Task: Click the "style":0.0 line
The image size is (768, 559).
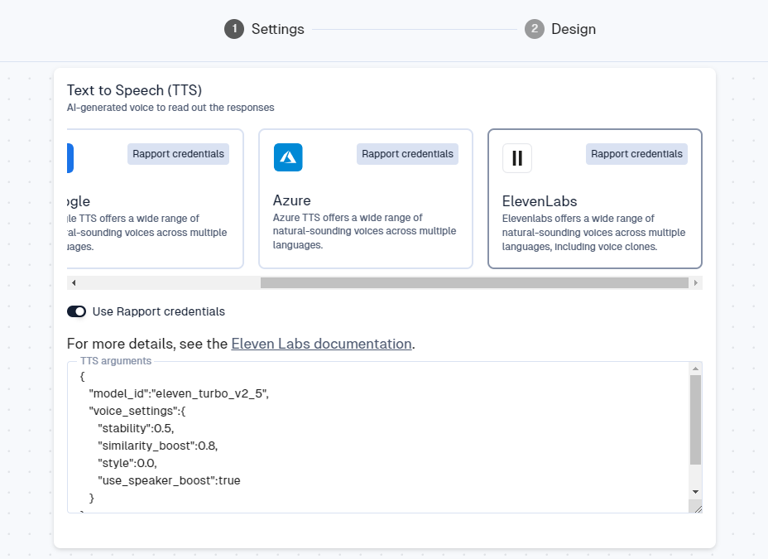Action: coord(127,463)
